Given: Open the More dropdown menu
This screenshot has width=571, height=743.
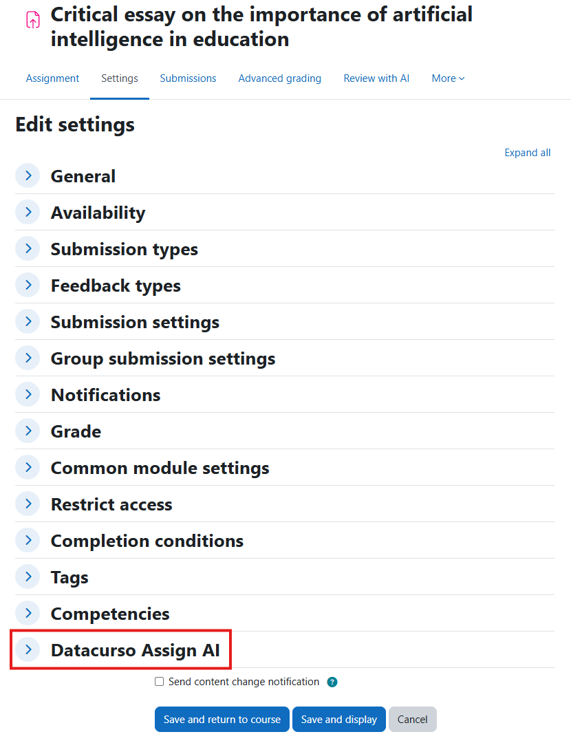Looking at the screenshot, I should 448,78.
